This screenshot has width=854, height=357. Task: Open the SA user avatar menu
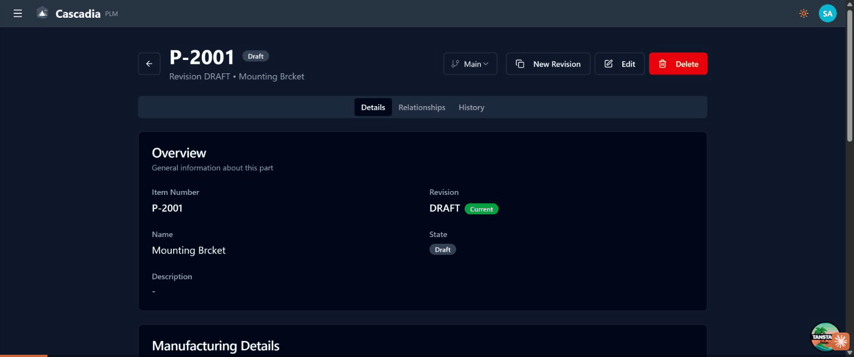827,13
